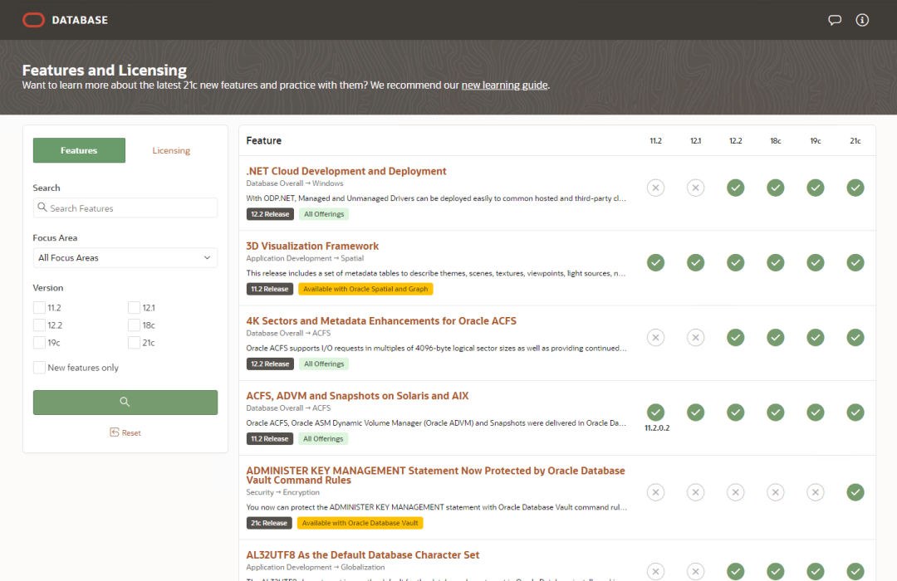Click 12.2 checkmark for AL32UTF8 row

click(x=736, y=571)
